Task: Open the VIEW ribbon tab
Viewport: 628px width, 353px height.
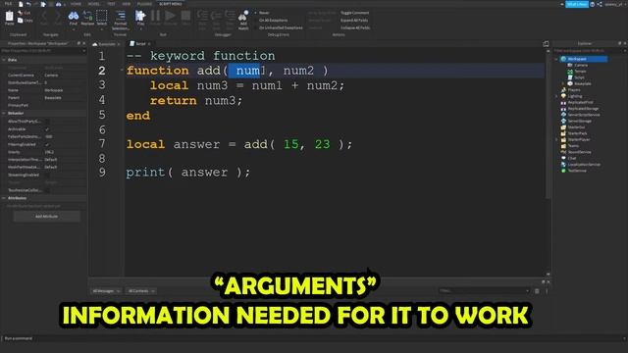Action: [x=127, y=4]
